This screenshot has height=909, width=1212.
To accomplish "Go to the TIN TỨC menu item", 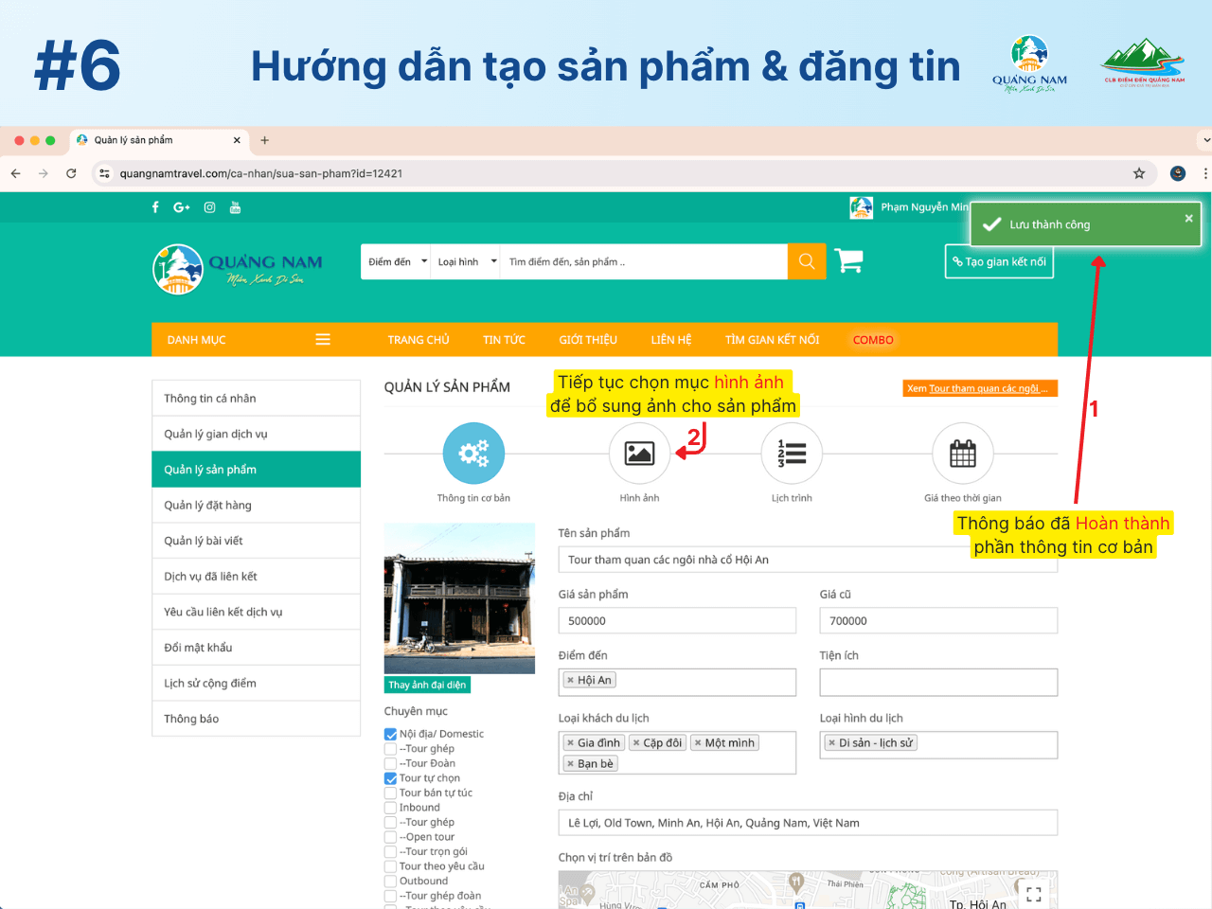I will click(x=504, y=340).
